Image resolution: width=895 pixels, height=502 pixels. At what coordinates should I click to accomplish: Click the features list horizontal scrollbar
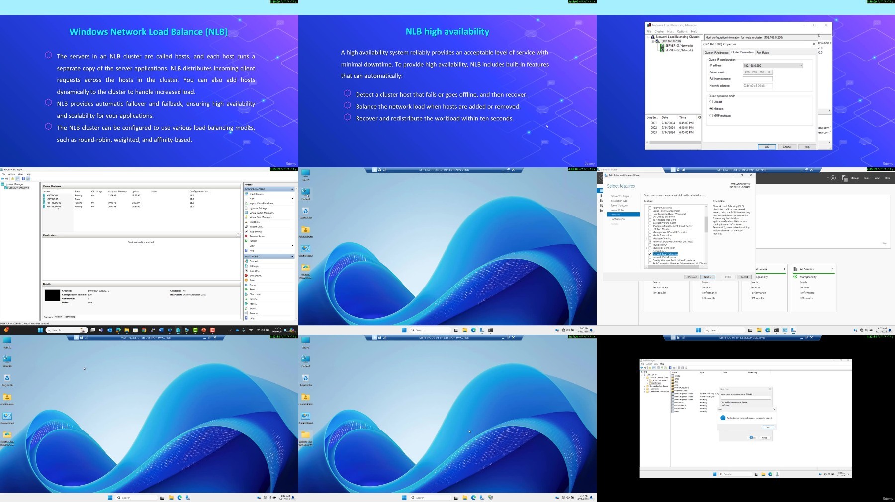[x=673, y=267]
